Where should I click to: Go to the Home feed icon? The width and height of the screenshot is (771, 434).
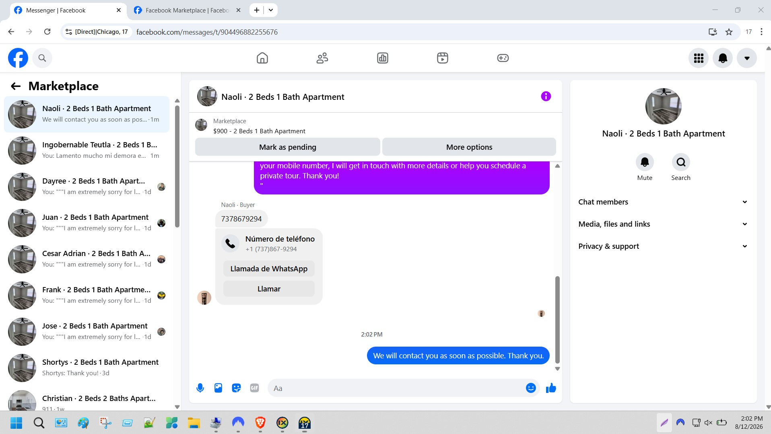click(262, 58)
